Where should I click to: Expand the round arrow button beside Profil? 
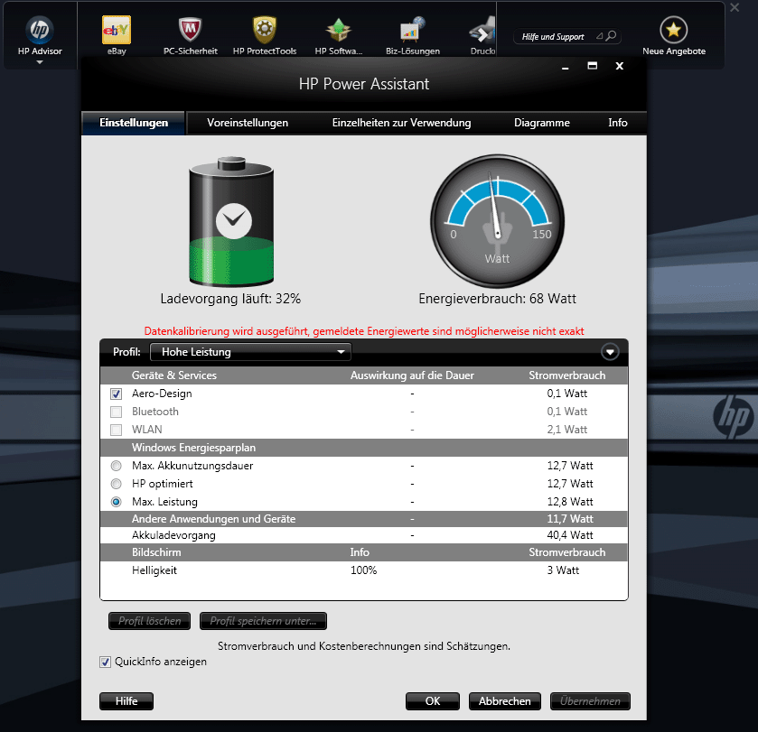coord(610,352)
